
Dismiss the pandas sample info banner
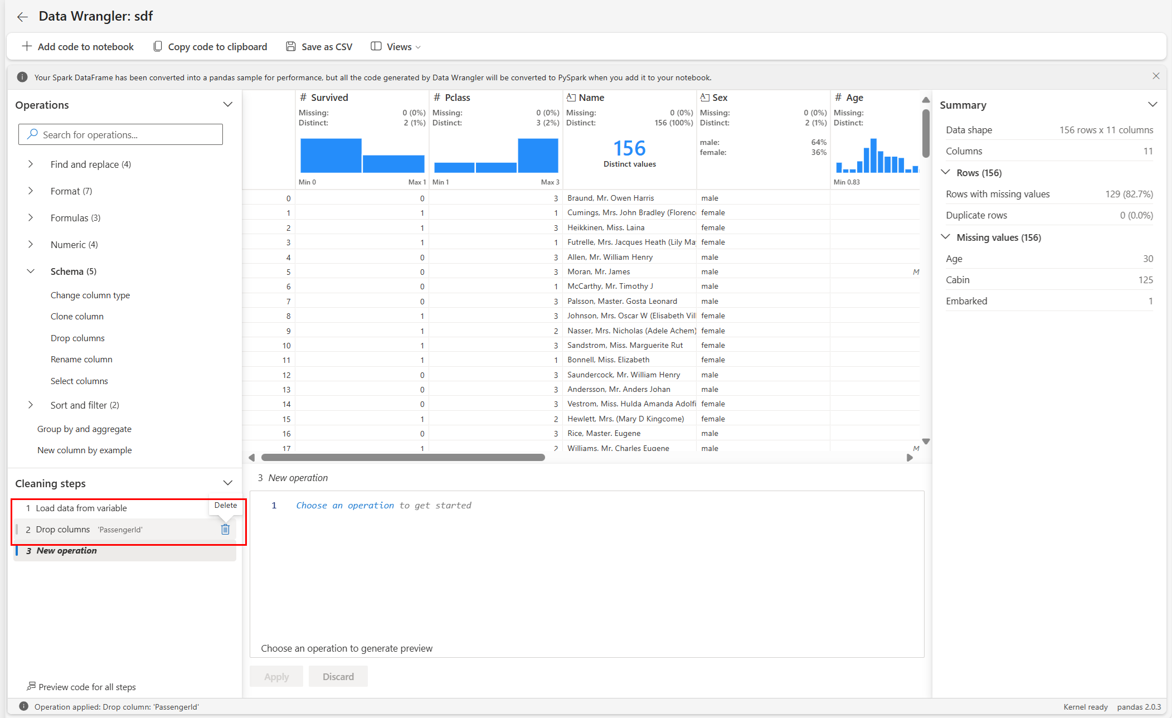click(x=1156, y=76)
